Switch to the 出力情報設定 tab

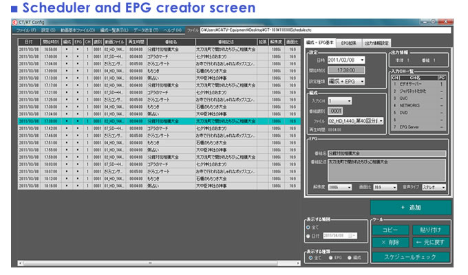pyautogui.click(x=376, y=43)
